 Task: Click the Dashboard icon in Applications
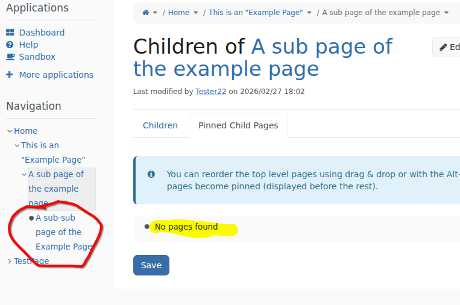click(x=10, y=33)
